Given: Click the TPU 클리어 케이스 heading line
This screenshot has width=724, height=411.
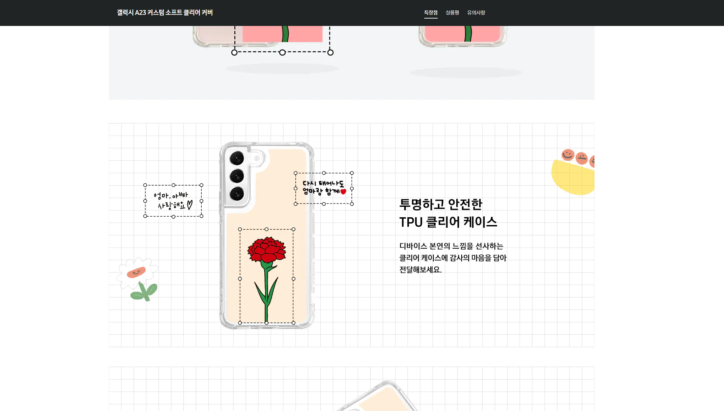Looking at the screenshot, I should pos(448,222).
